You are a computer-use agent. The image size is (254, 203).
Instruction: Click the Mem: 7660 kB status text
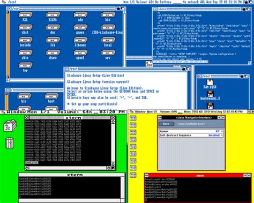coord(193,112)
